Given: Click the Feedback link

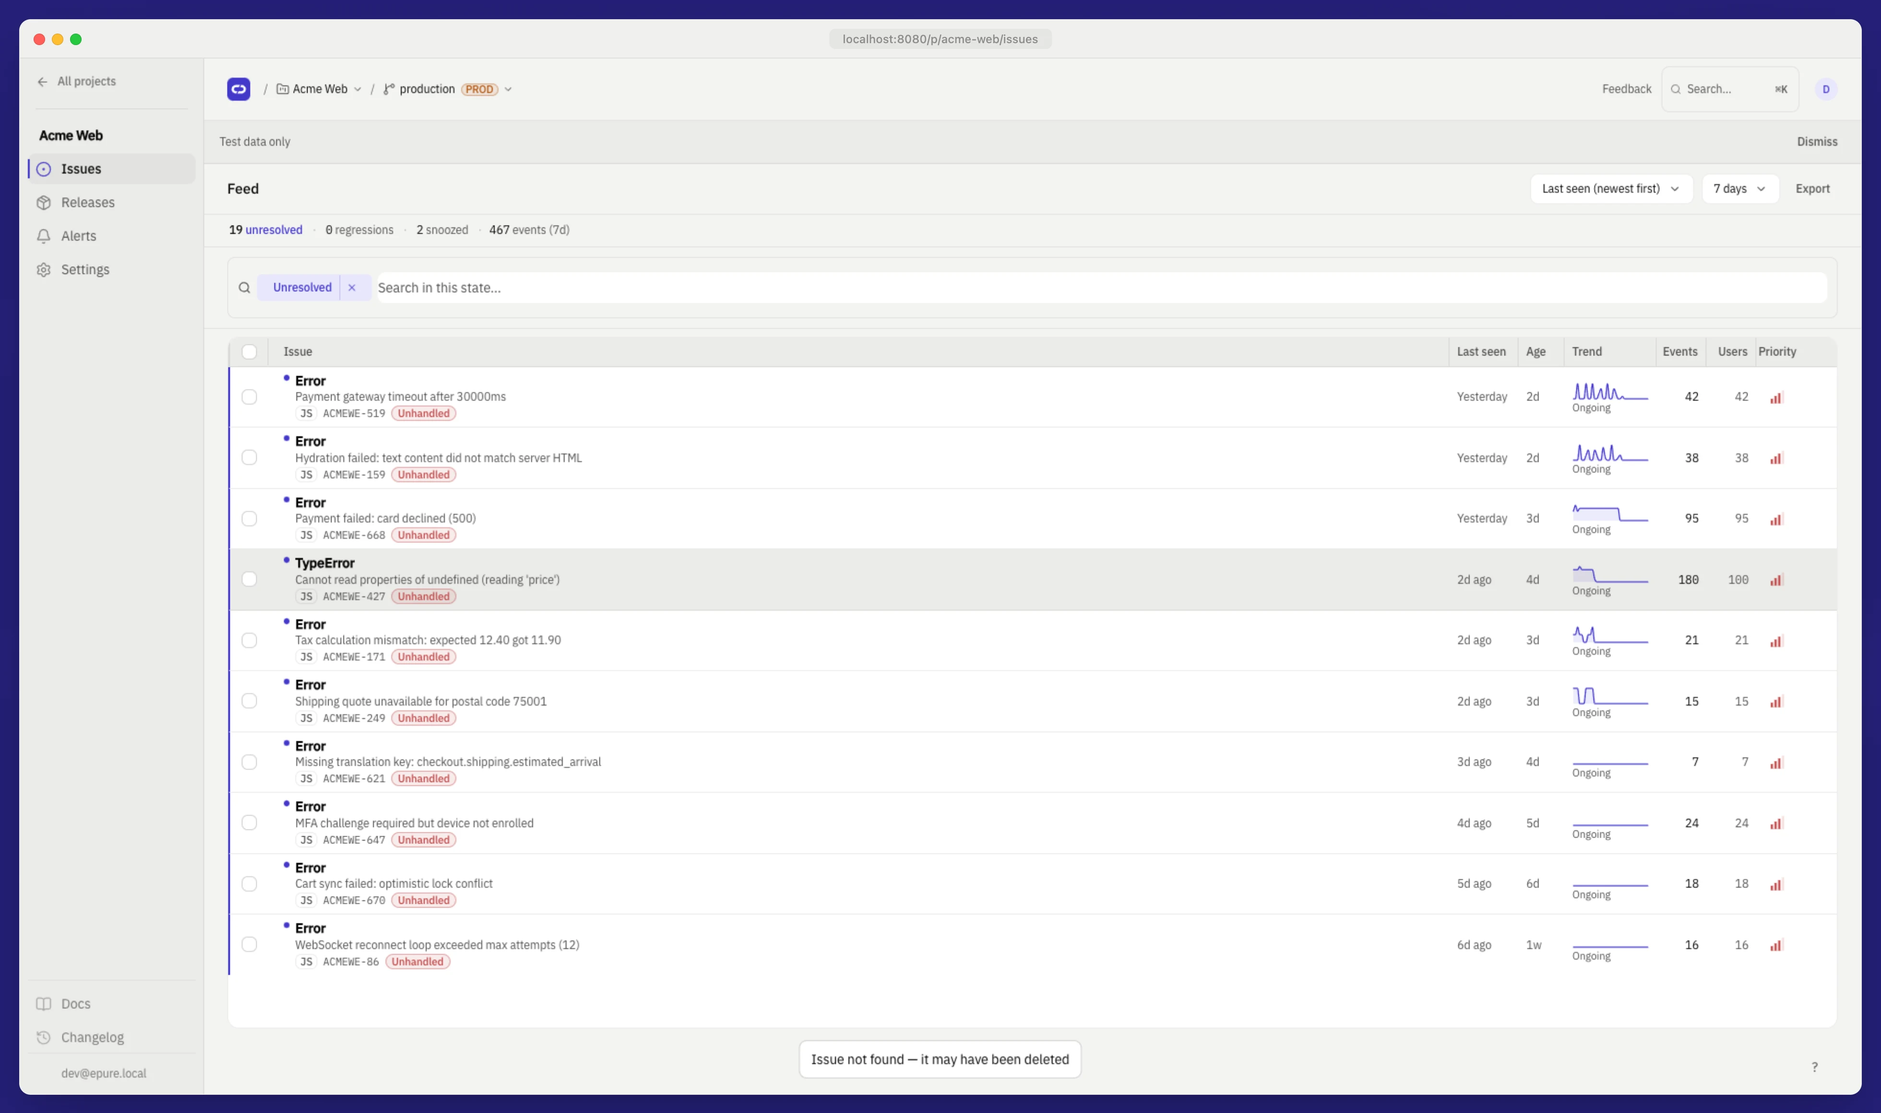Looking at the screenshot, I should 1626,89.
